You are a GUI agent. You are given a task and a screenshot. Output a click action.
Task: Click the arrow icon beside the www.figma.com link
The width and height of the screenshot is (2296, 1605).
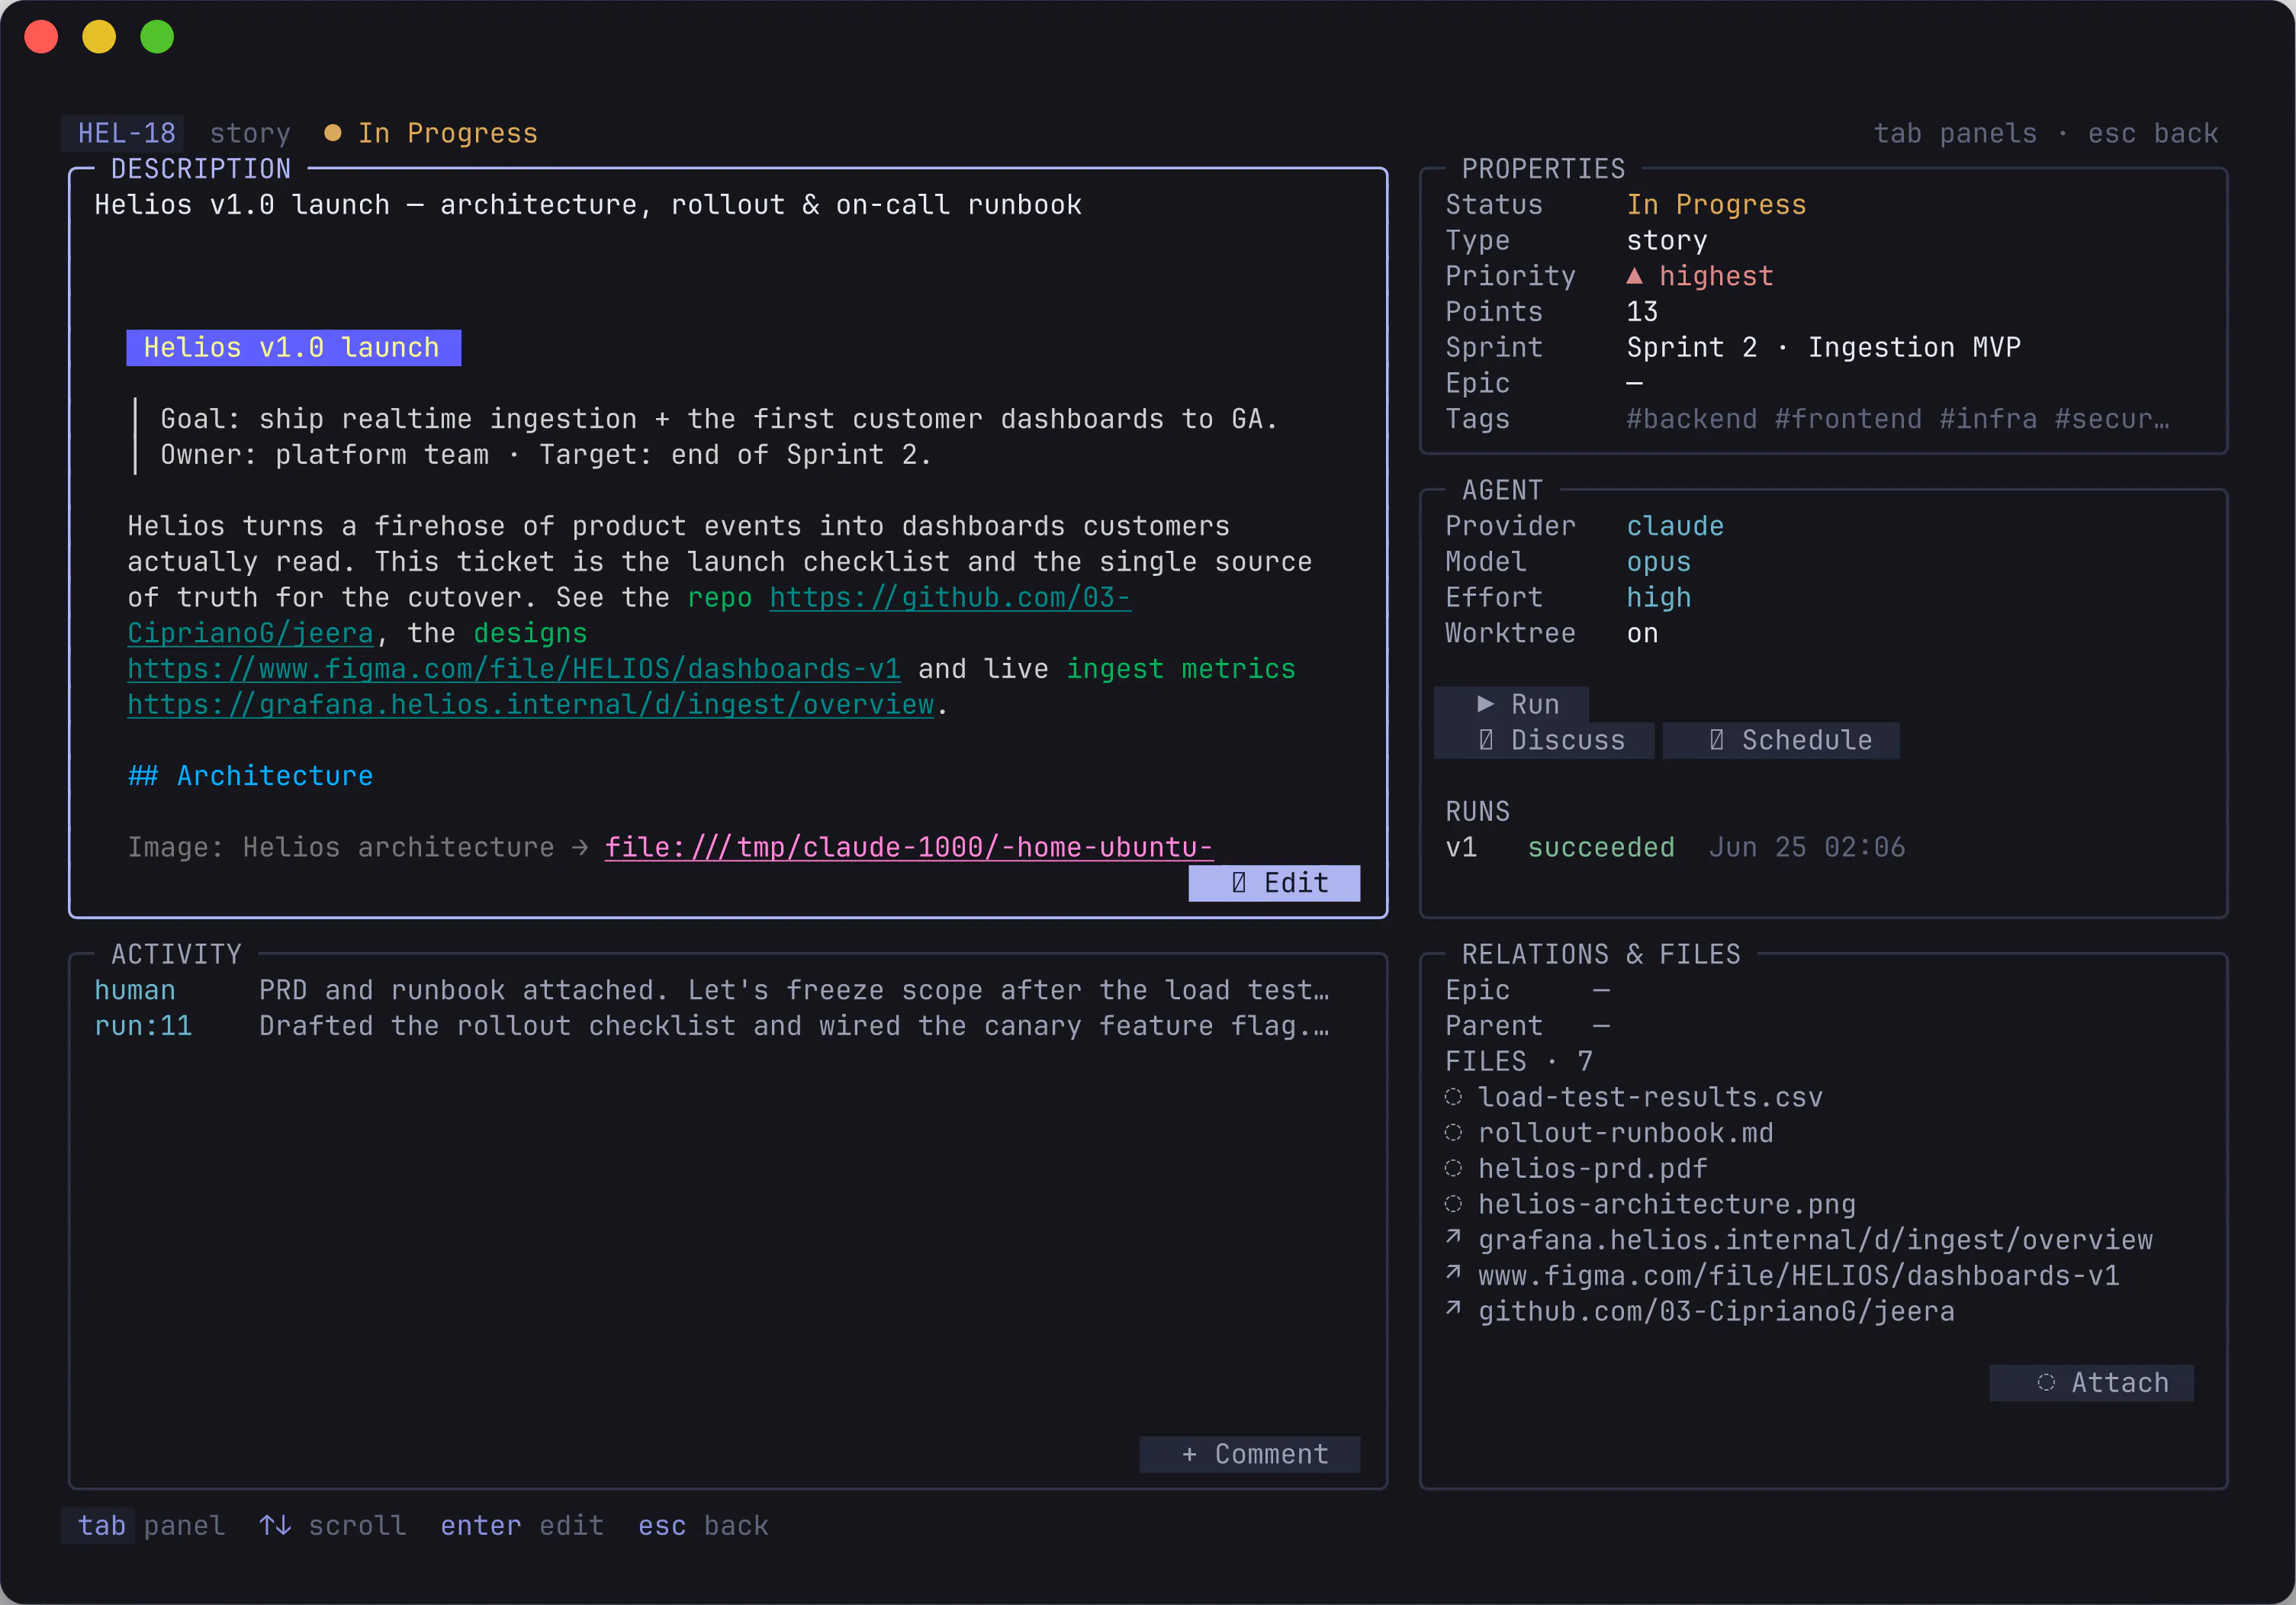click(x=1453, y=1274)
